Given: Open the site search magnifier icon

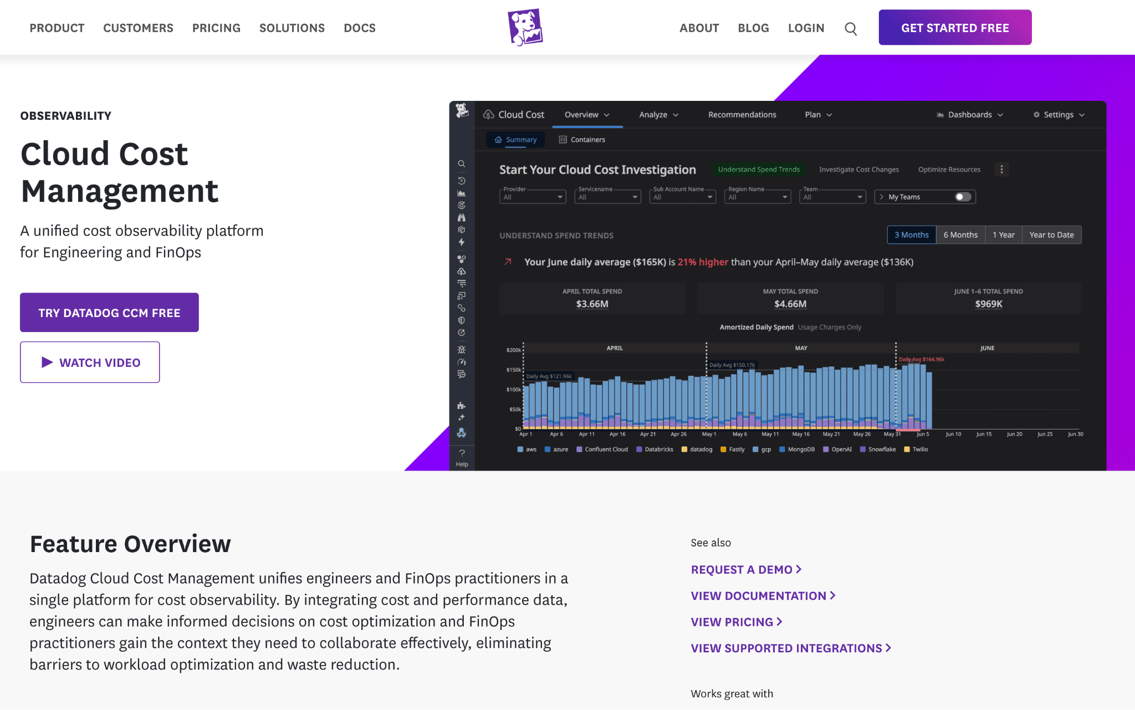Looking at the screenshot, I should [851, 29].
